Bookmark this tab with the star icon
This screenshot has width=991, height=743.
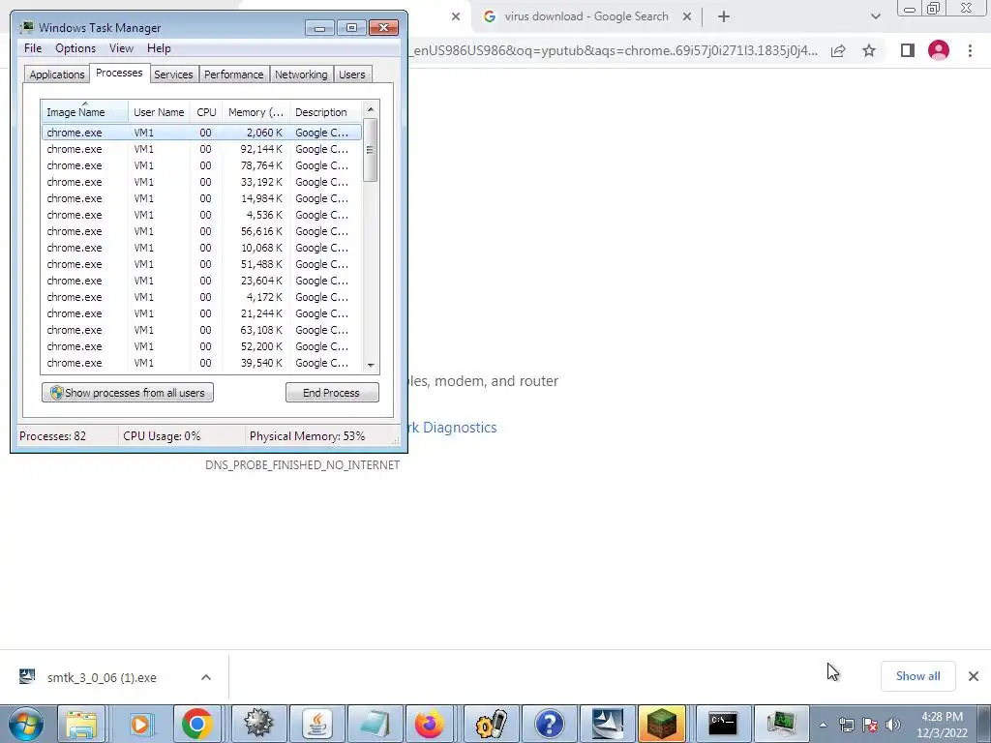(x=869, y=50)
